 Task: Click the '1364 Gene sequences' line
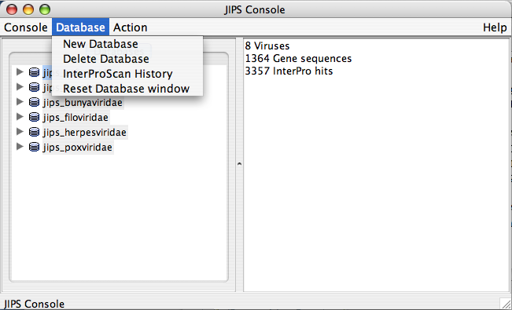coord(298,59)
